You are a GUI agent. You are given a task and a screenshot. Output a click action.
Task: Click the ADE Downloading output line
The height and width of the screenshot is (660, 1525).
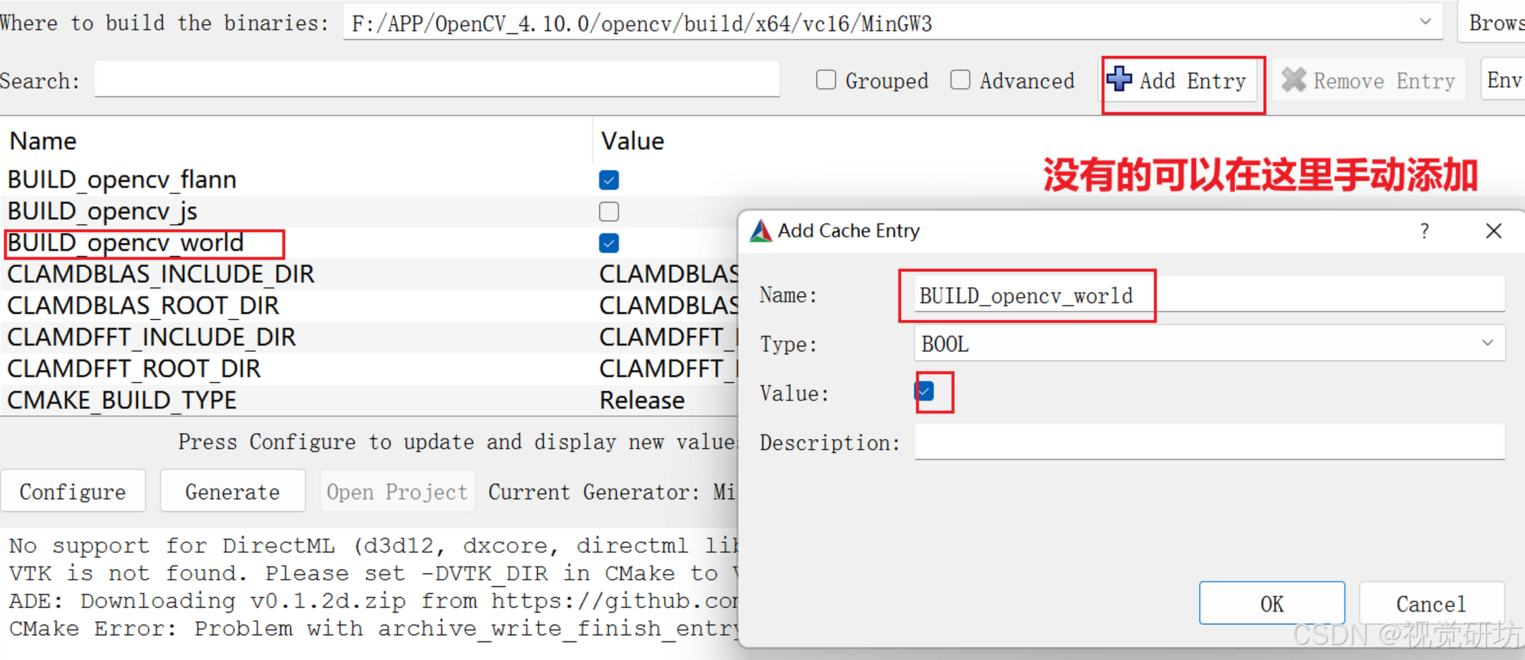(x=373, y=601)
